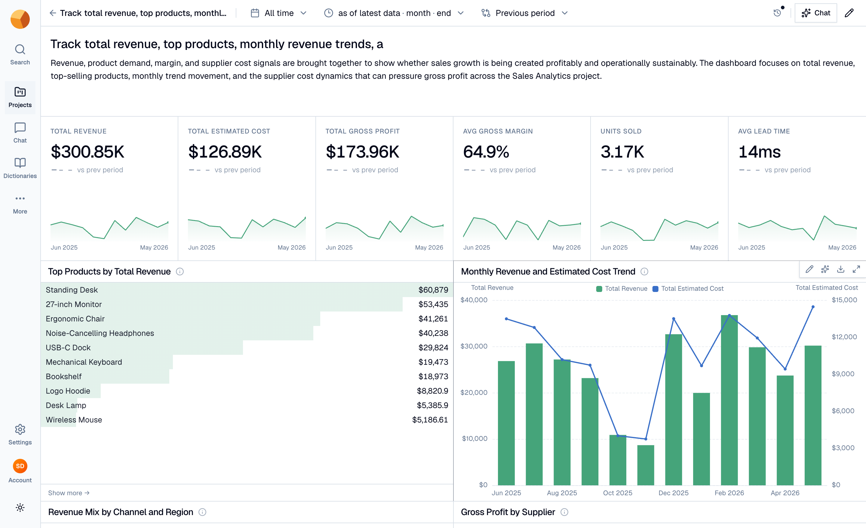Screen dimensions: 866x528
Task: Select the Mechanical Keyboard row
Action: (x=247, y=362)
